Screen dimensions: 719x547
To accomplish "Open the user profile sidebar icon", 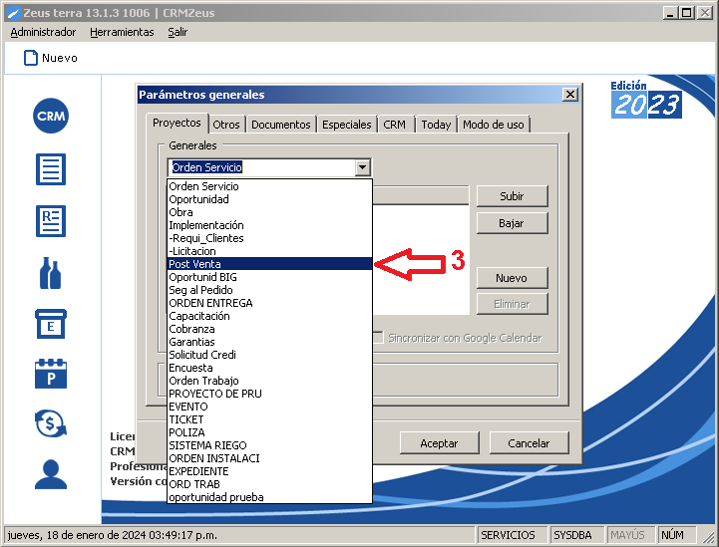I will tap(51, 474).
